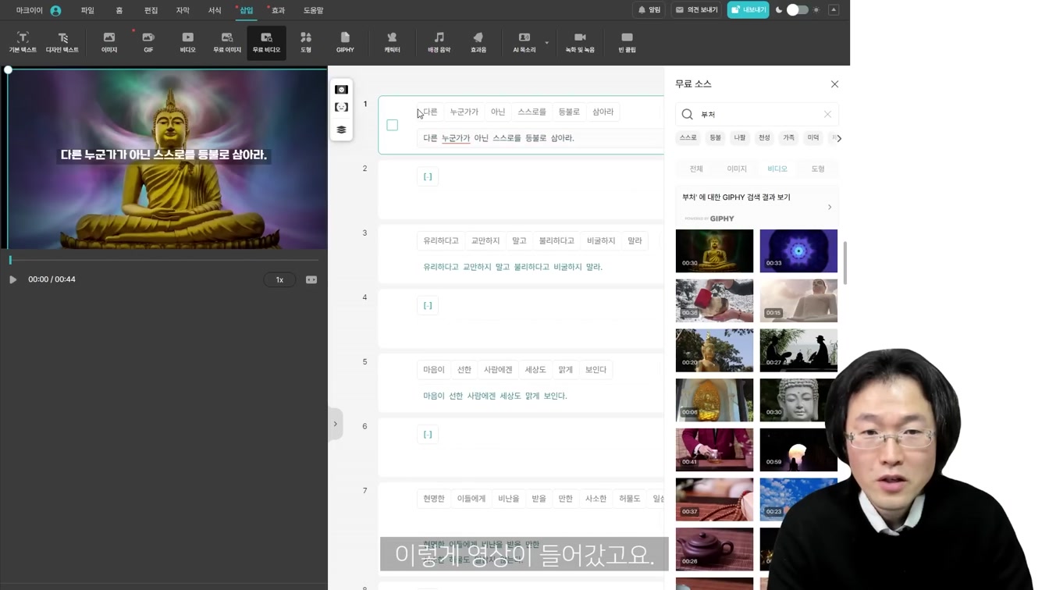Select the purple mandala video thumbnail 00:33
This screenshot has height=590, width=1049.
798,251
